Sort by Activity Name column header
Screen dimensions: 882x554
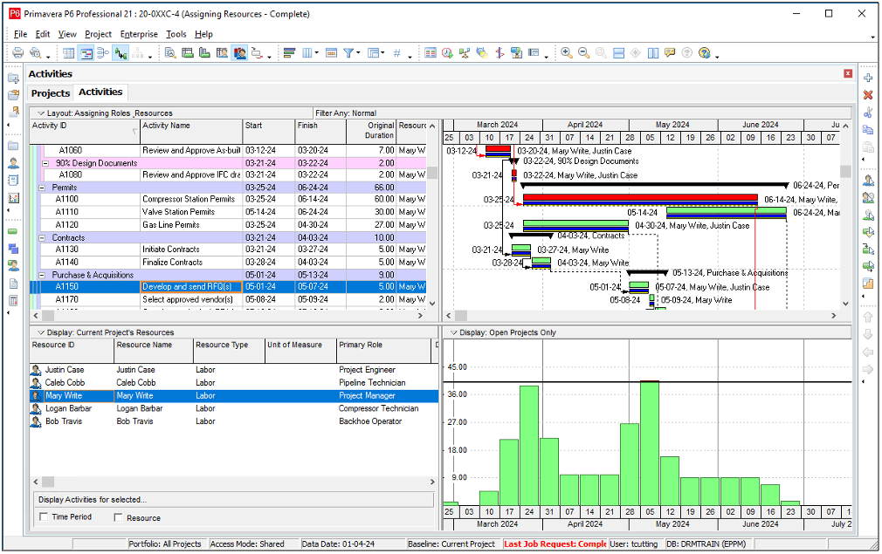coord(191,132)
